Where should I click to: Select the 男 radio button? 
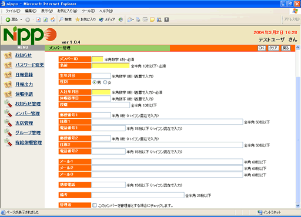pos(95,82)
